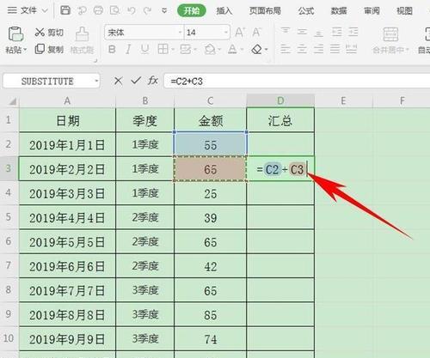Cancel formula entry with X icon
This screenshot has height=358, width=430.
(x=118, y=81)
